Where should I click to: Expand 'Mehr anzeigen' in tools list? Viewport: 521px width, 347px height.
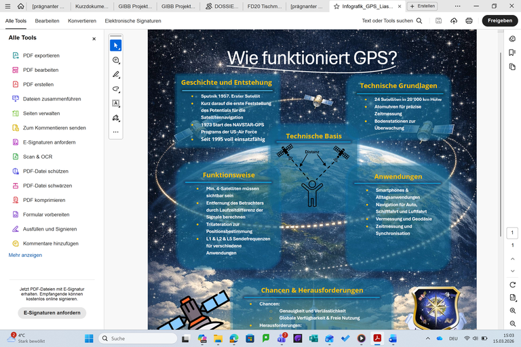coord(25,255)
